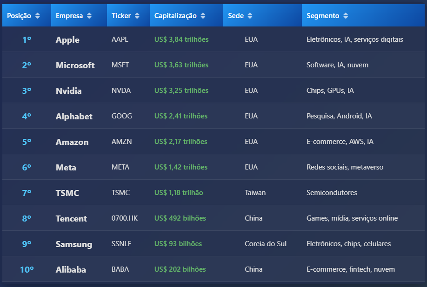The image size is (427, 287).
Task: Click the segment "Semicondutores"
Action: pos(332,193)
